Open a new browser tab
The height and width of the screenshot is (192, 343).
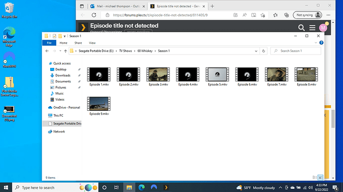(212, 6)
